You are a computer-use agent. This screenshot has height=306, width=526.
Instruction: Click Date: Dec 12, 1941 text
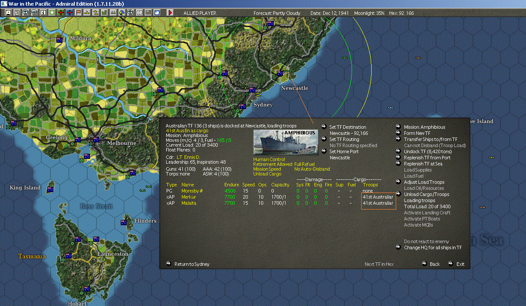329,13
